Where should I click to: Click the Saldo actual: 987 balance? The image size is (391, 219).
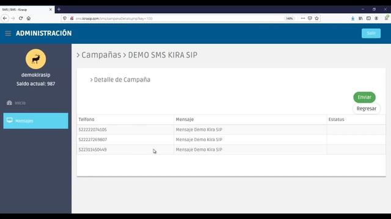point(35,84)
